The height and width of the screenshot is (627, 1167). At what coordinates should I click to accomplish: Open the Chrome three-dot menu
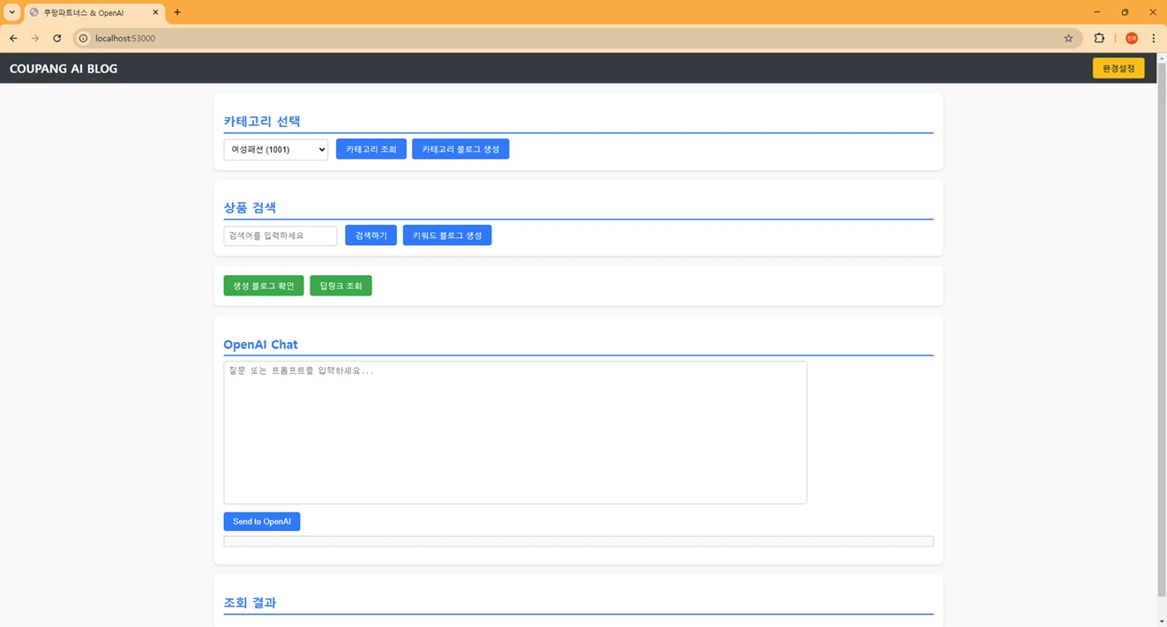(1153, 38)
